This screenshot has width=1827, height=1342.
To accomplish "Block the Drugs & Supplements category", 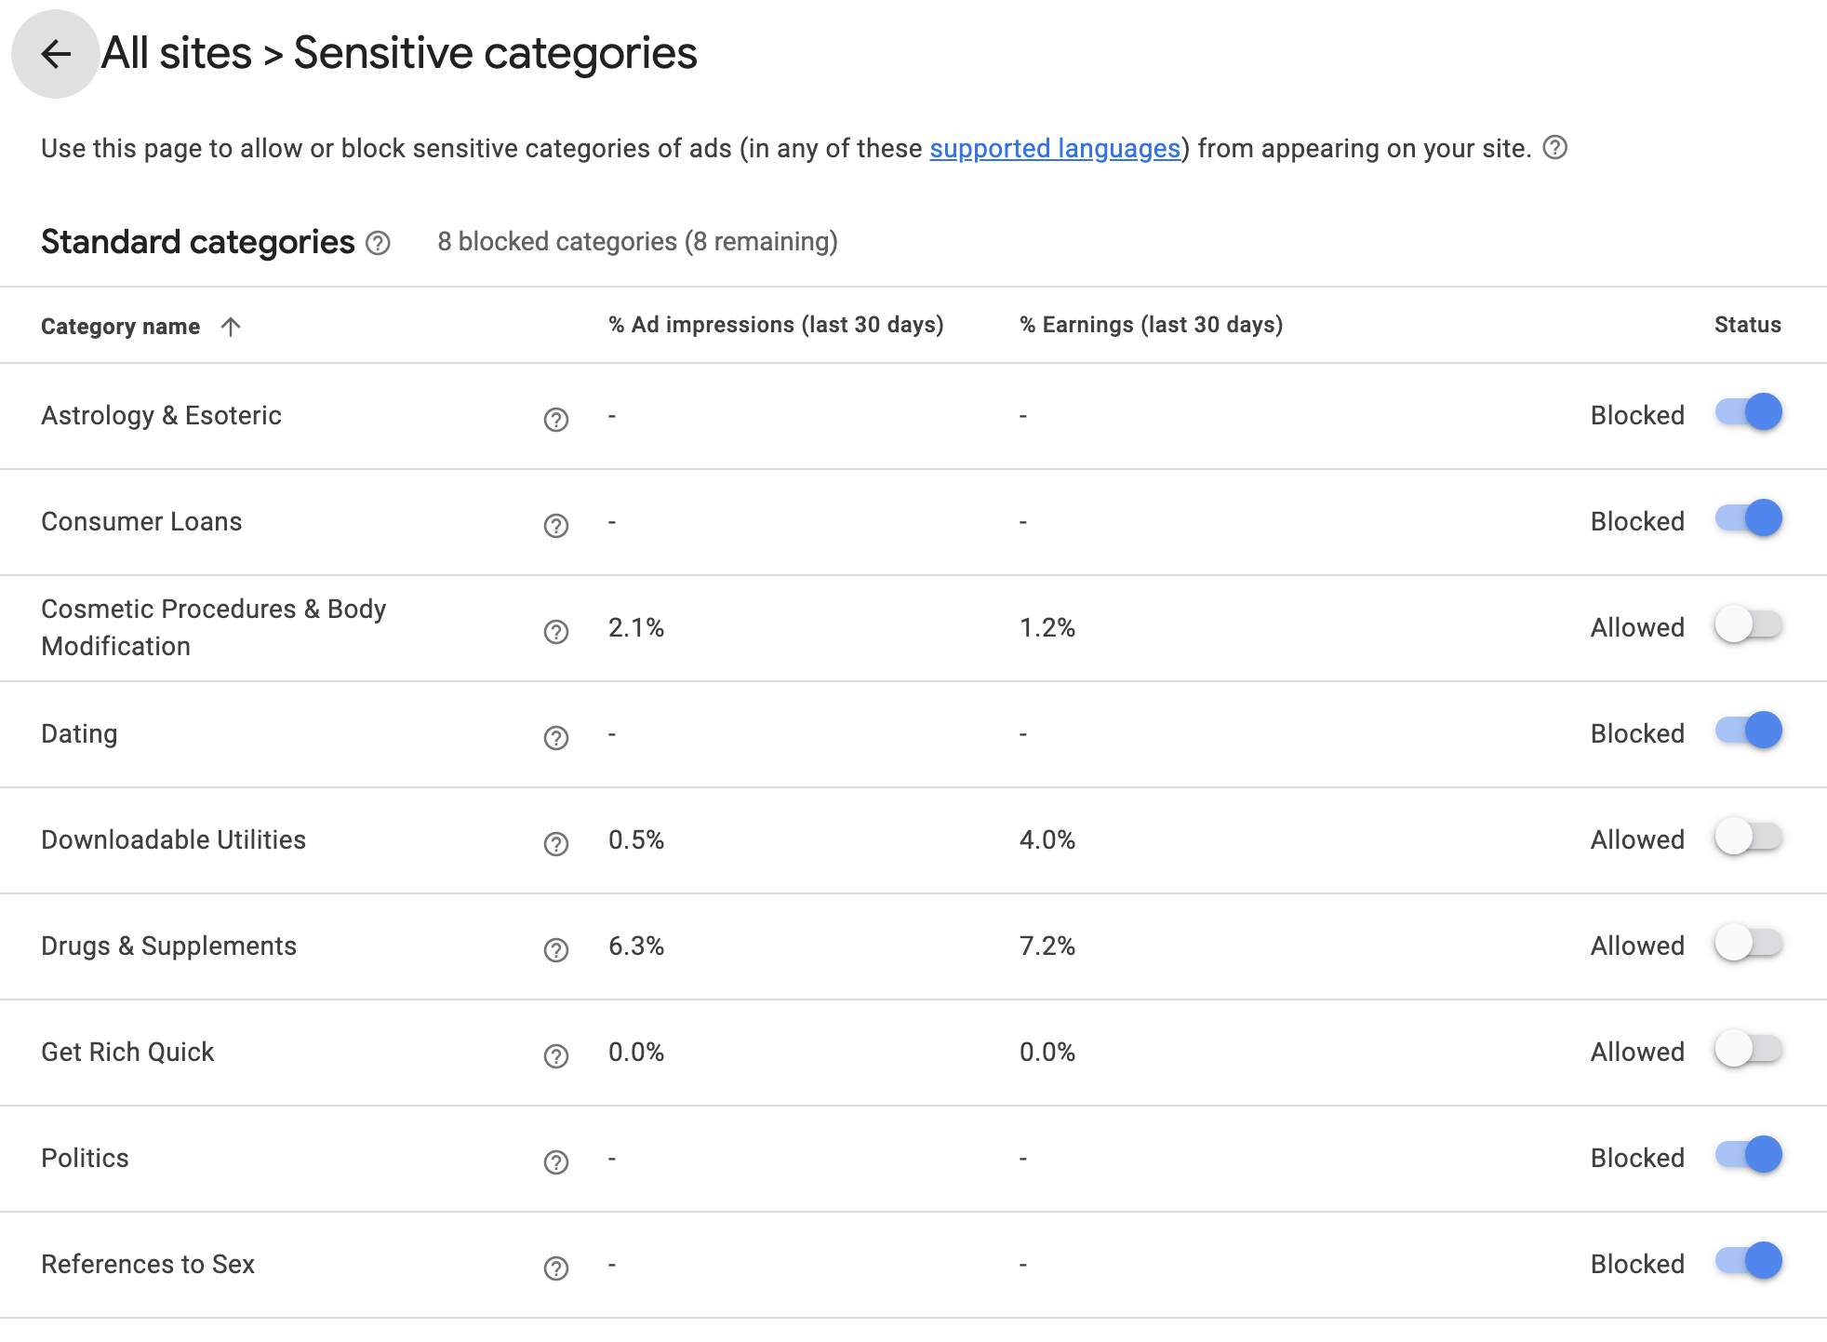I will tap(1748, 943).
